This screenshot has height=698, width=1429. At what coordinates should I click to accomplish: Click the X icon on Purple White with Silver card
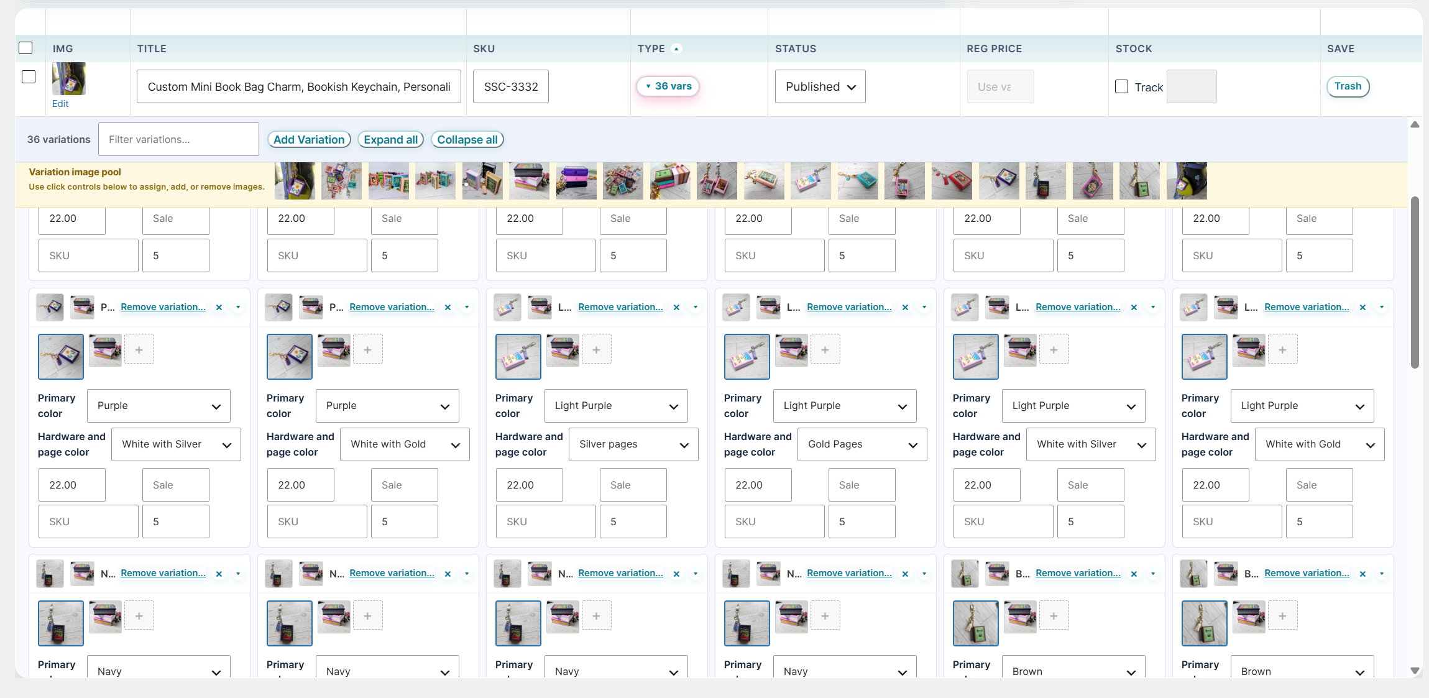pos(219,307)
